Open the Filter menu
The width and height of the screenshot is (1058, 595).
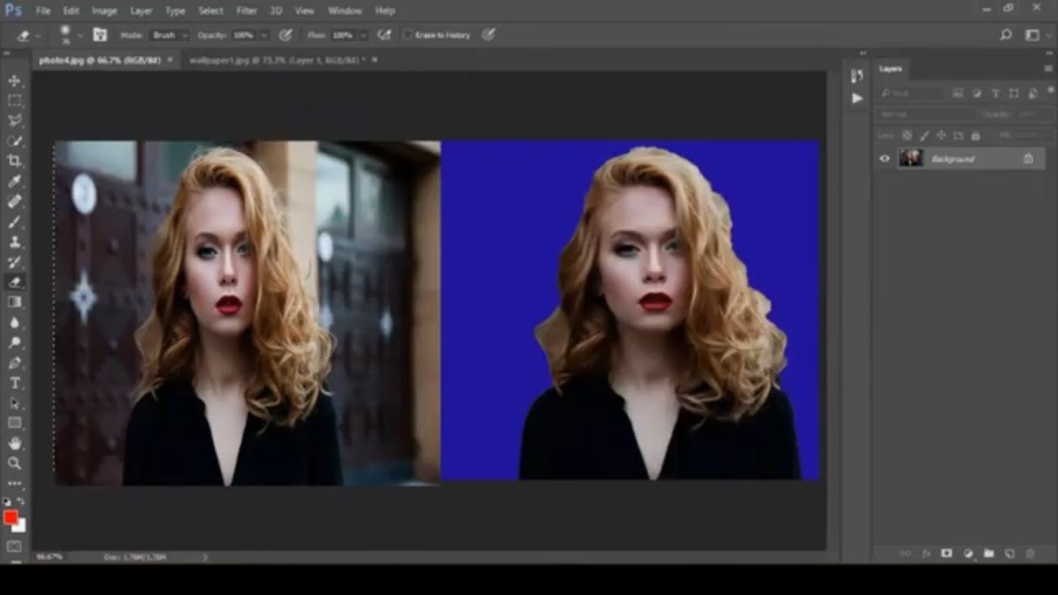246,11
